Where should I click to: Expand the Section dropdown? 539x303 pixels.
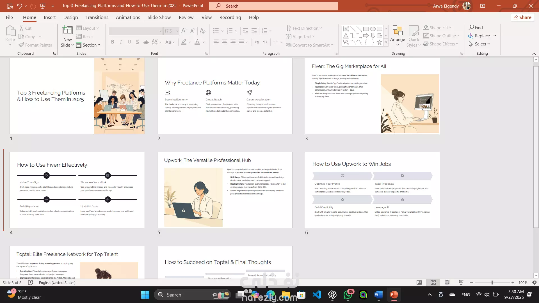click(x=88, y=45)
